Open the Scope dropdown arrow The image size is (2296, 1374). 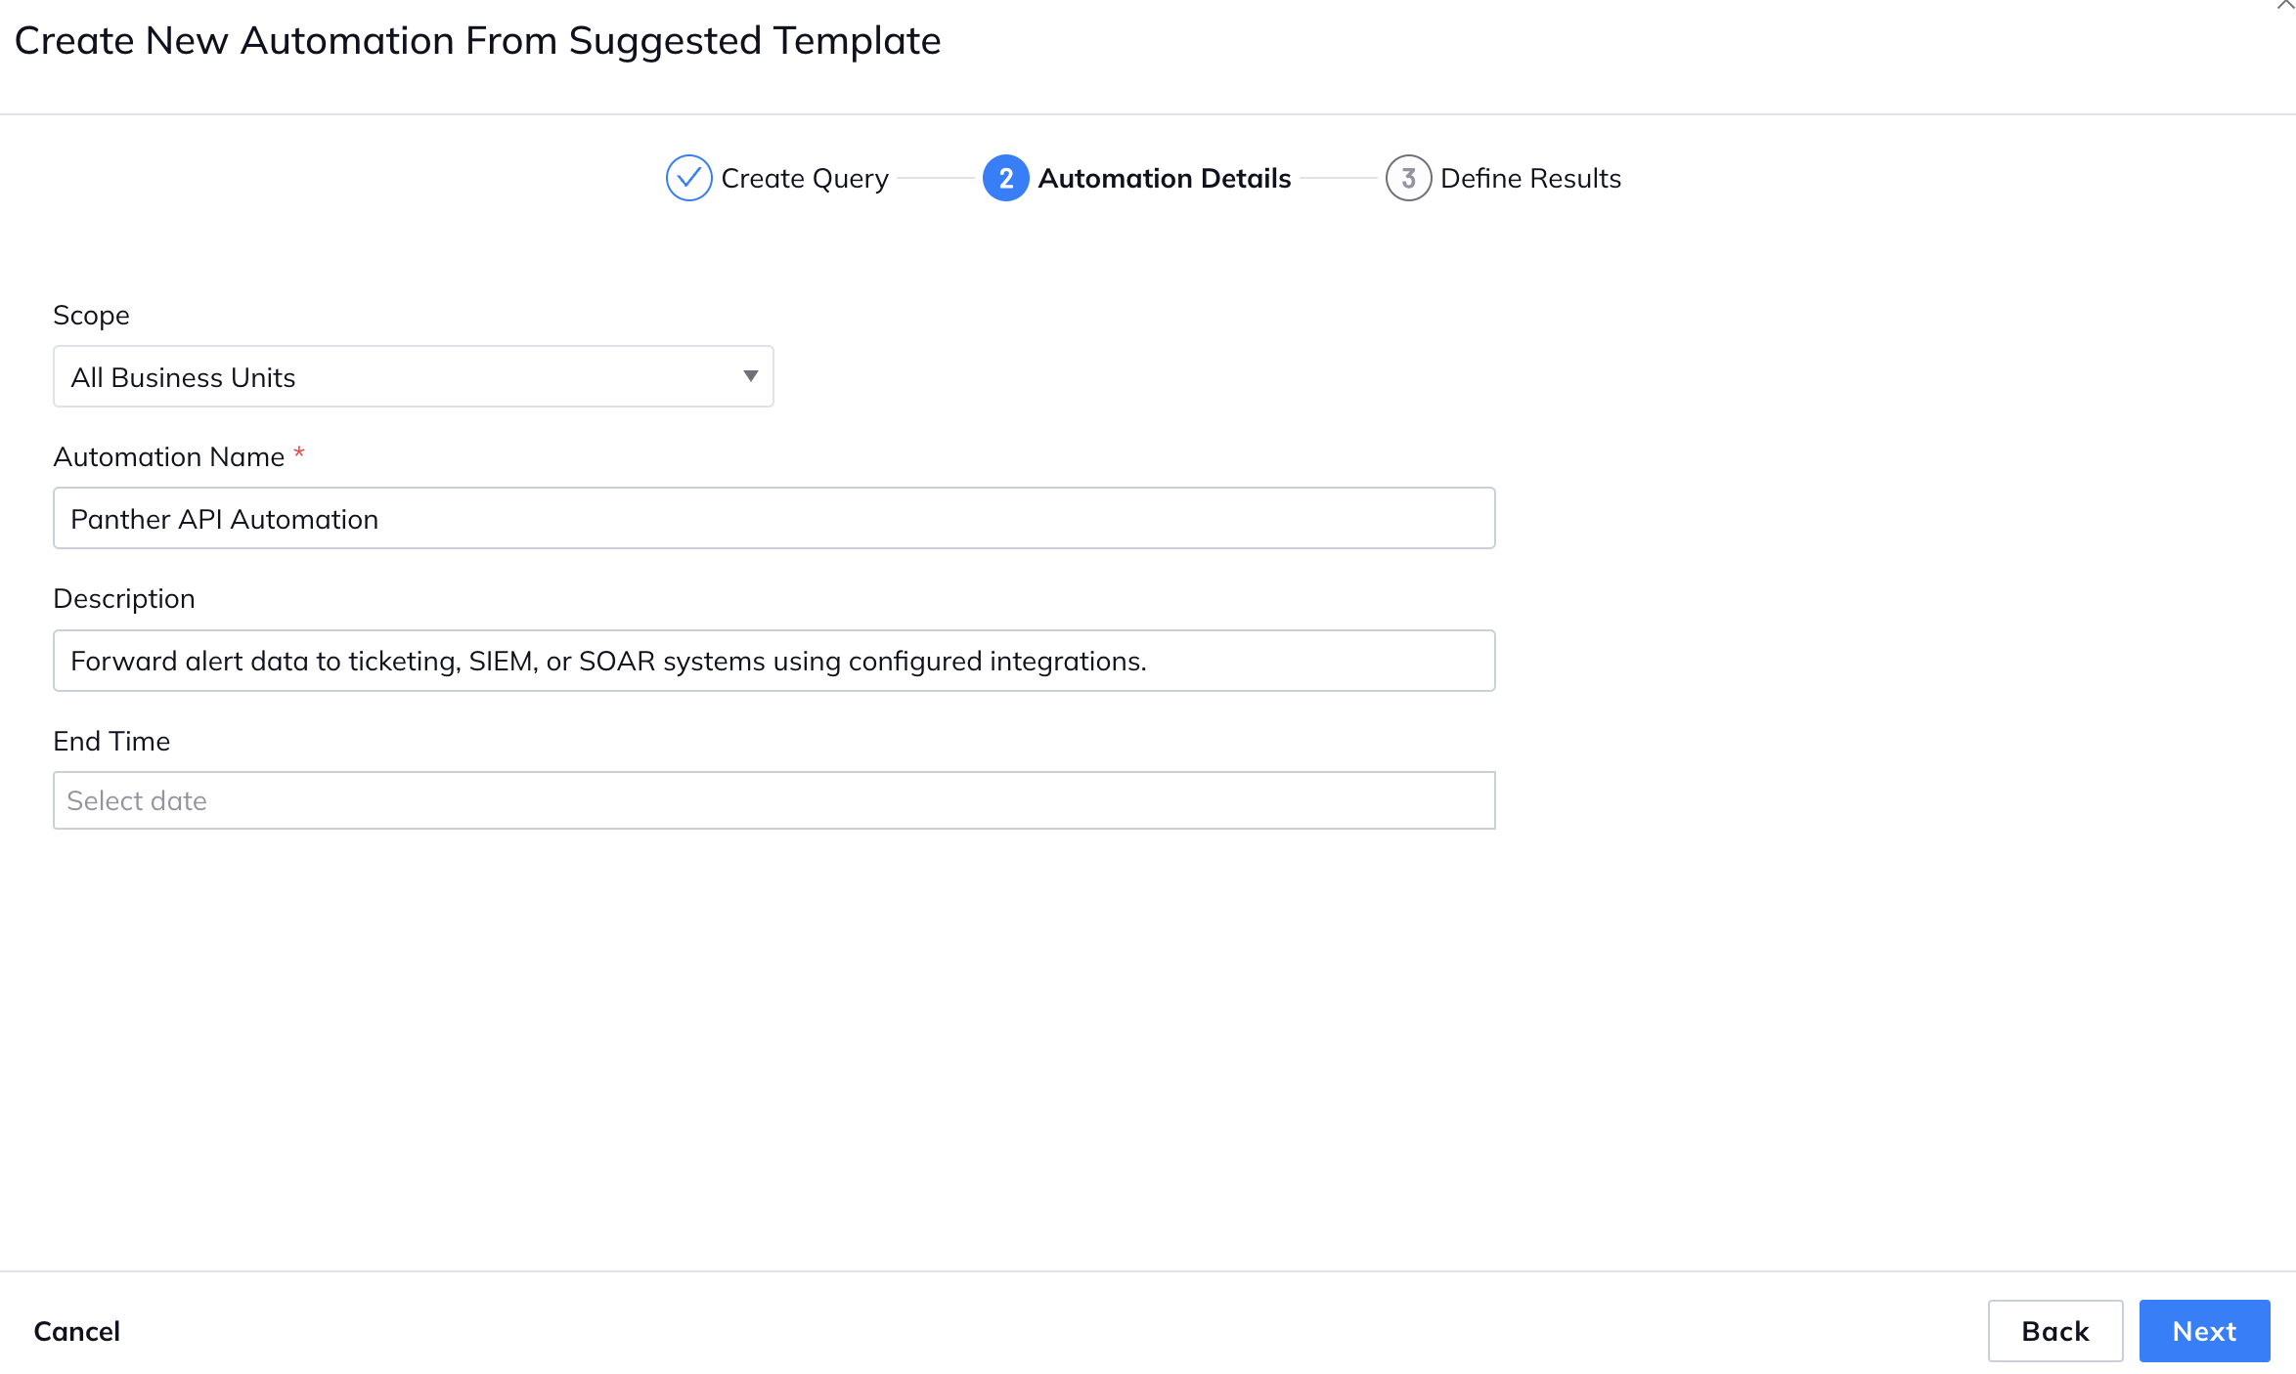749,376
